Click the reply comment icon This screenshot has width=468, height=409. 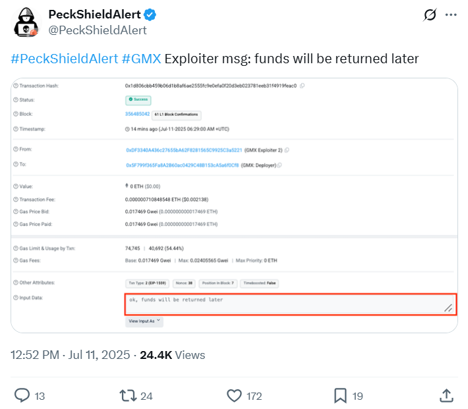pyautogui.click(x=22, y=395)
